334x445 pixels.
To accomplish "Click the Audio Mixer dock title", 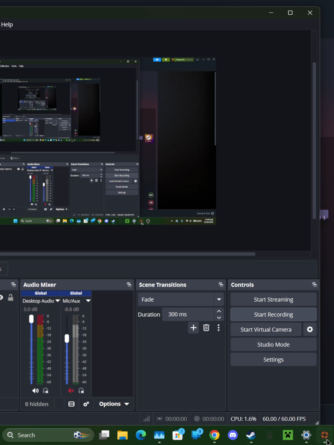I will tap(40, 285).
